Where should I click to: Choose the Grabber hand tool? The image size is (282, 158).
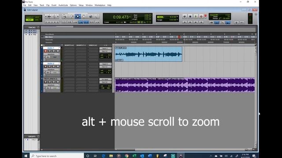[84, 17]
